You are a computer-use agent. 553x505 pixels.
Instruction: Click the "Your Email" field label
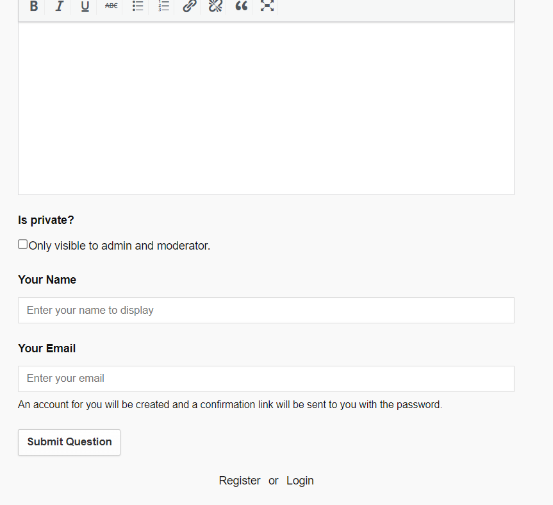click(x=47, y=348)
